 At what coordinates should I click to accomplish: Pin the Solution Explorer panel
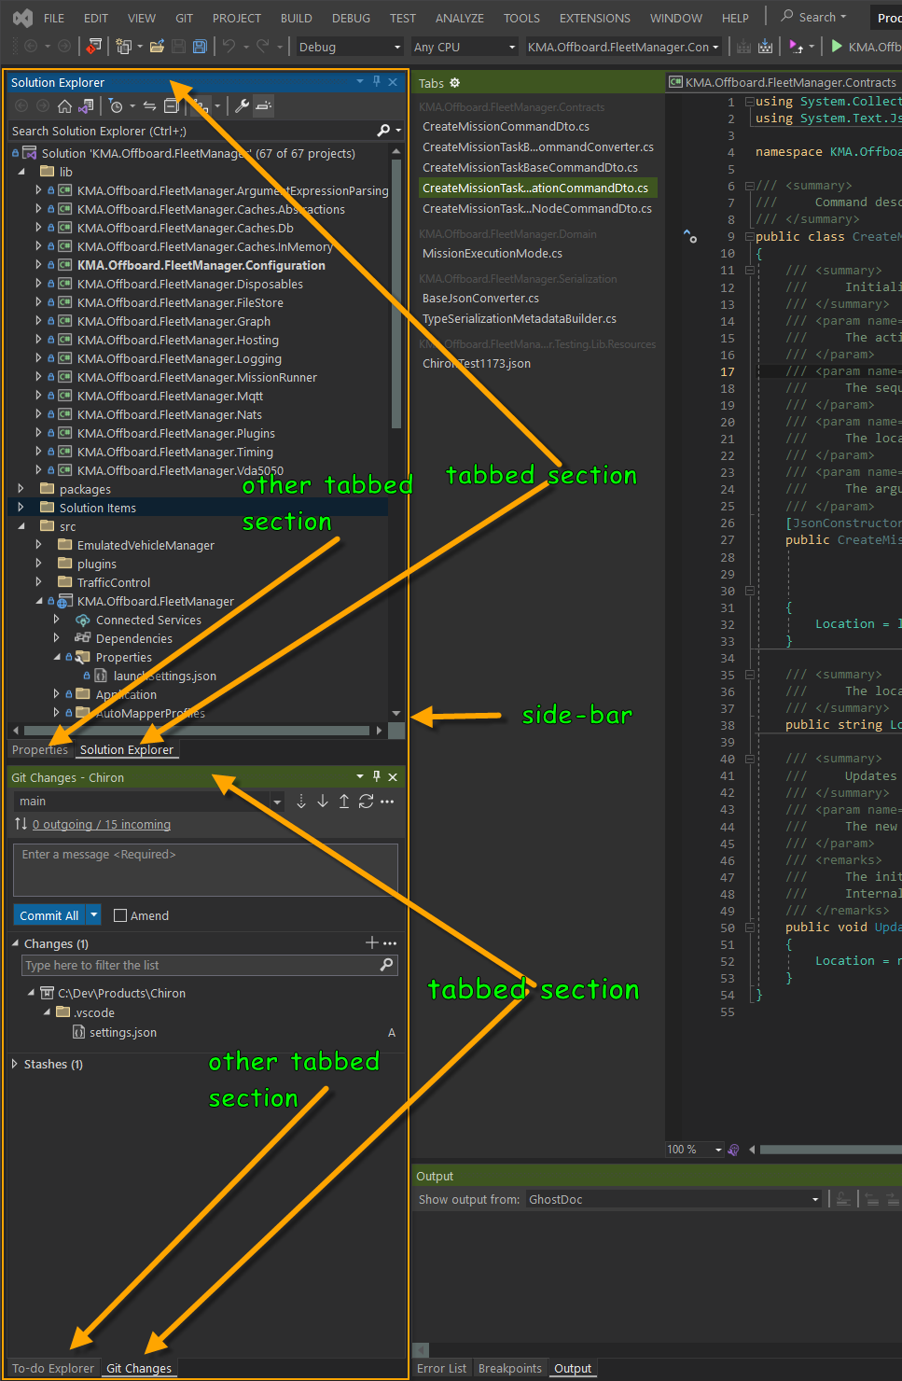click(376, 82)
